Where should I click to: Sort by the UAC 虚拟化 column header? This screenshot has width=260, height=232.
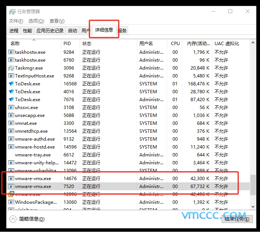coord(231,44)
